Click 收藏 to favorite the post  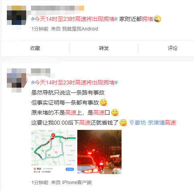point(35,48)
